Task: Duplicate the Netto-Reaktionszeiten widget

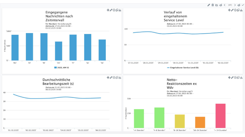Action: click(238, 78)
